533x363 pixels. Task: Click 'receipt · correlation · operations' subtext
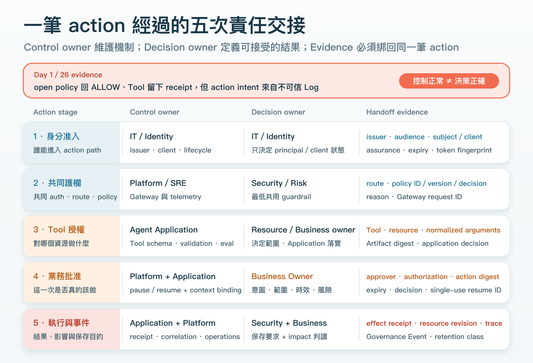[185, 337]
